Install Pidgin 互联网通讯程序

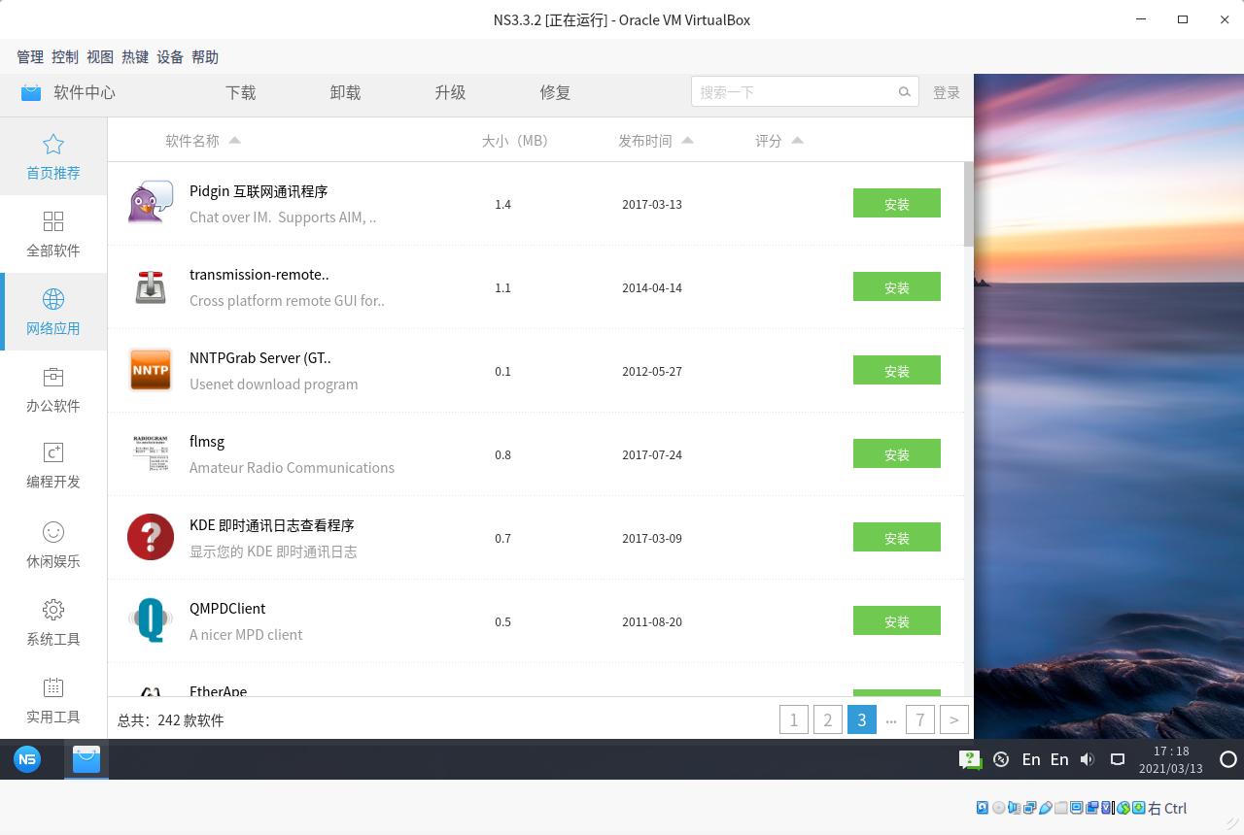pos(897,203)
